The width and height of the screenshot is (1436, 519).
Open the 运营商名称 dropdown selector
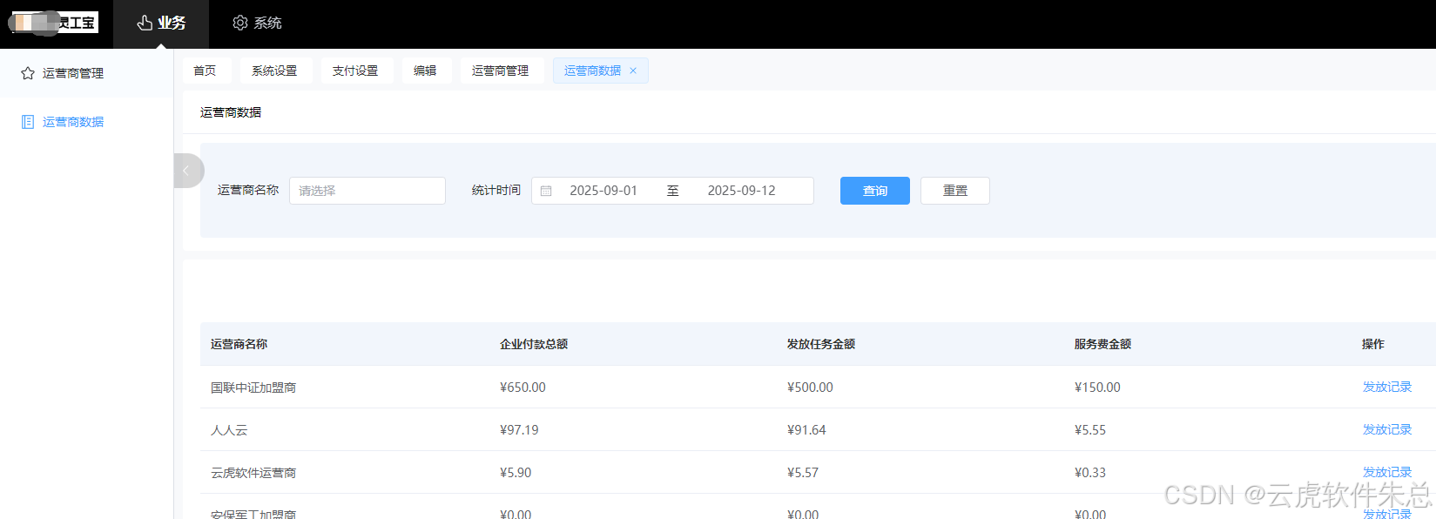[367, 191]
